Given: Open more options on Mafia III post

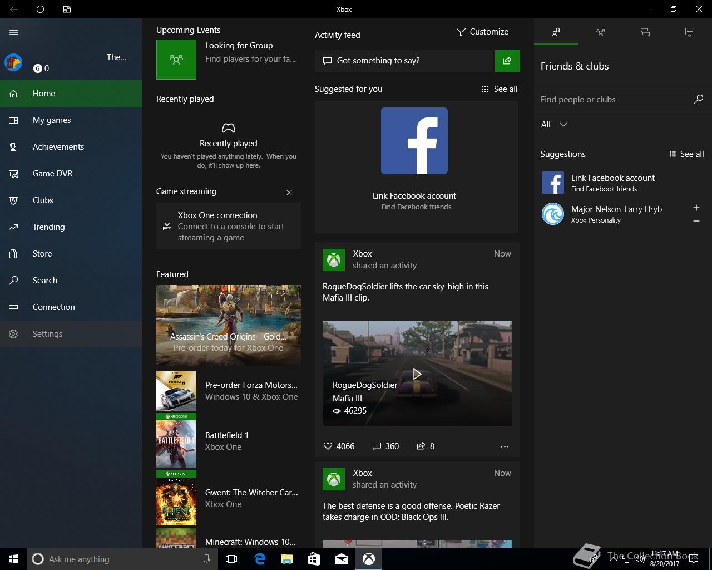Looking at the screenshot, I should [x=505, y=446].
